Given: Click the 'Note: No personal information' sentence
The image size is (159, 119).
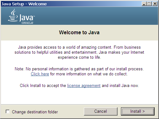Looking at the screenshot, I should tap(79, 69).
